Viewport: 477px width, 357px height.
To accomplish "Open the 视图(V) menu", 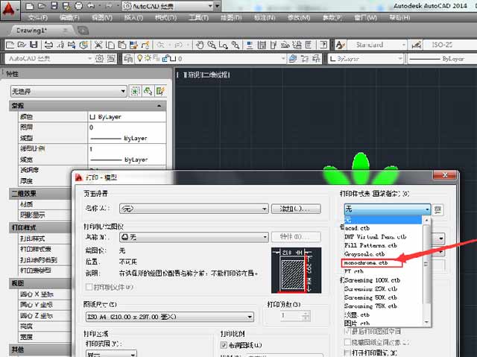I will (x=102, y=18).
